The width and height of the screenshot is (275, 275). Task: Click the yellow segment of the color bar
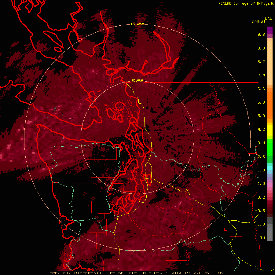tap(270, 131)
